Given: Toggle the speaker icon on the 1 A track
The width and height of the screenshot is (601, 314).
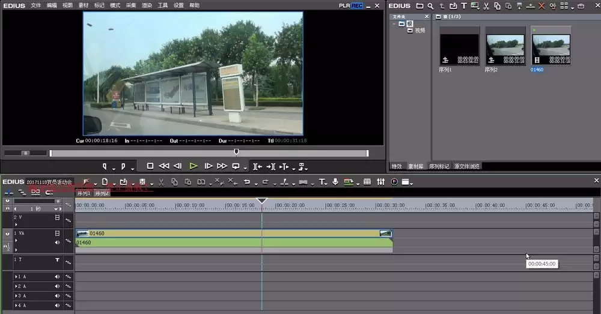Looking at the screenshot, I should click(x=57, y=276).
